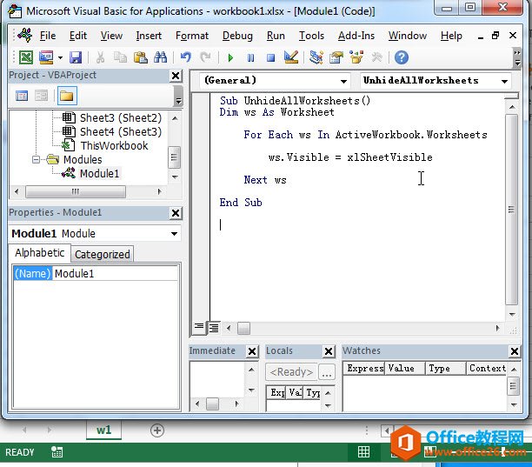Click macro recording icon in status bar

(57, 451)
